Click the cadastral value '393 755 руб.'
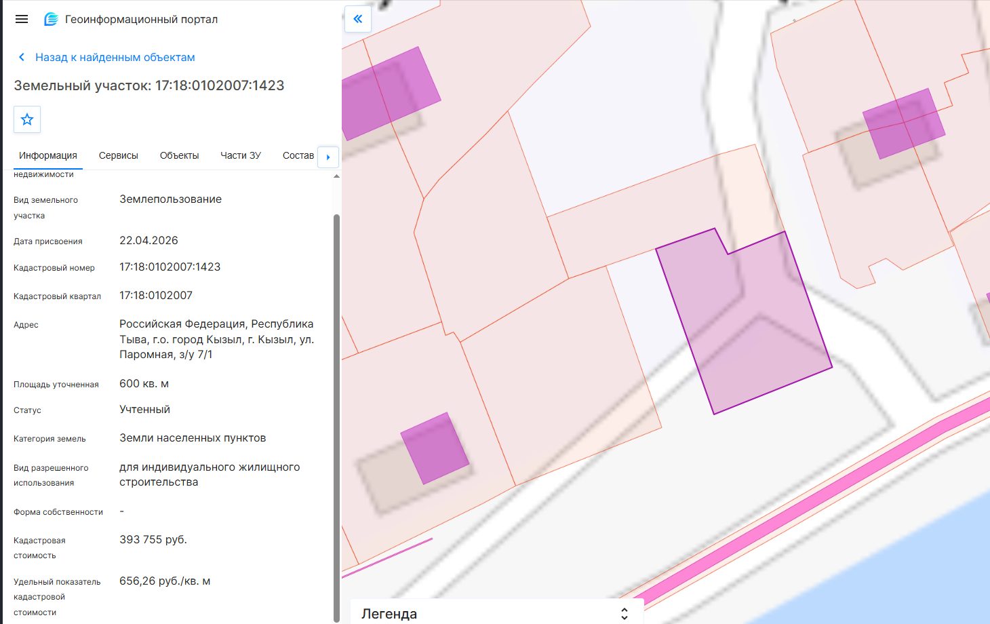 [x=153, y=540]
